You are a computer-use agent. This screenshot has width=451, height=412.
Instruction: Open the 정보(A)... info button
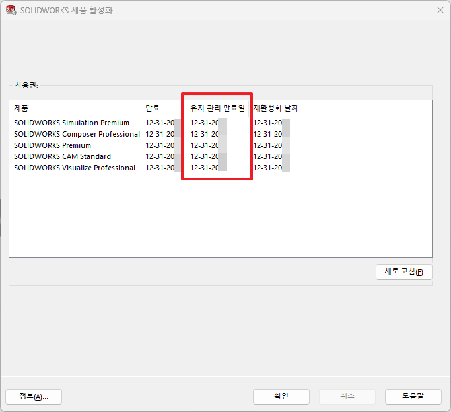click(34, 396)
